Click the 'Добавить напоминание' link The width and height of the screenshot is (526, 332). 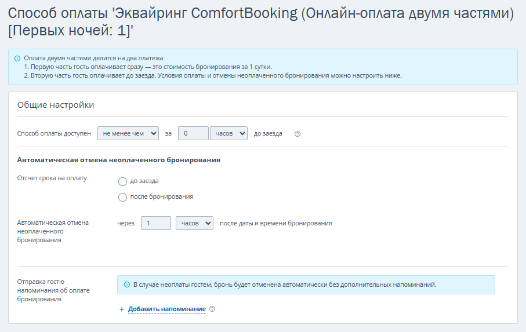pos(167,309)
